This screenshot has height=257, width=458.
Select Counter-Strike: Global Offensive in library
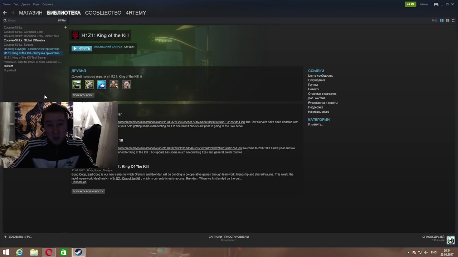click(x=24, y=40)
